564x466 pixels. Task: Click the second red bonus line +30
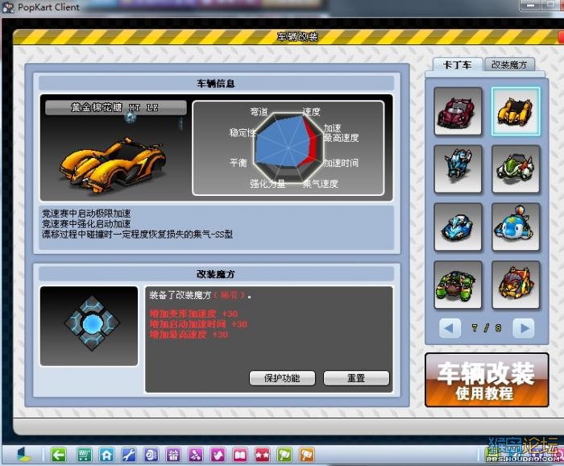coord(198,324)
